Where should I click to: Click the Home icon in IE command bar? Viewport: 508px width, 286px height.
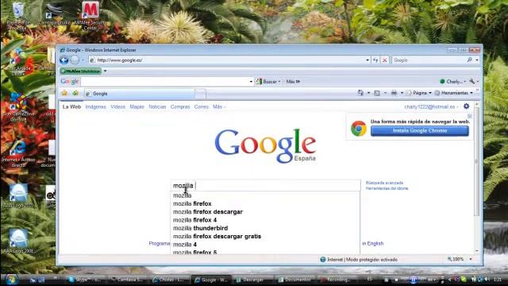[x=360, y=93]
